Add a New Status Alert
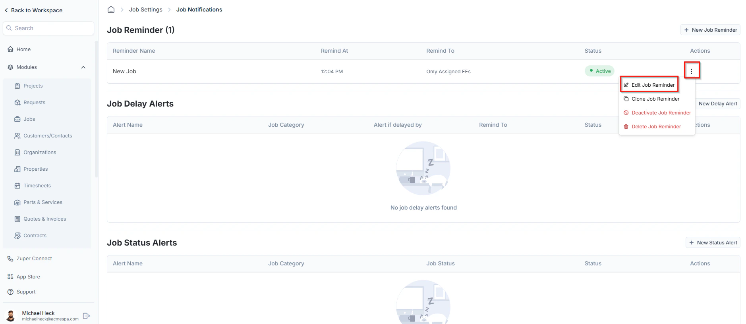Screen dimensions: 746x324 (713, 243)
